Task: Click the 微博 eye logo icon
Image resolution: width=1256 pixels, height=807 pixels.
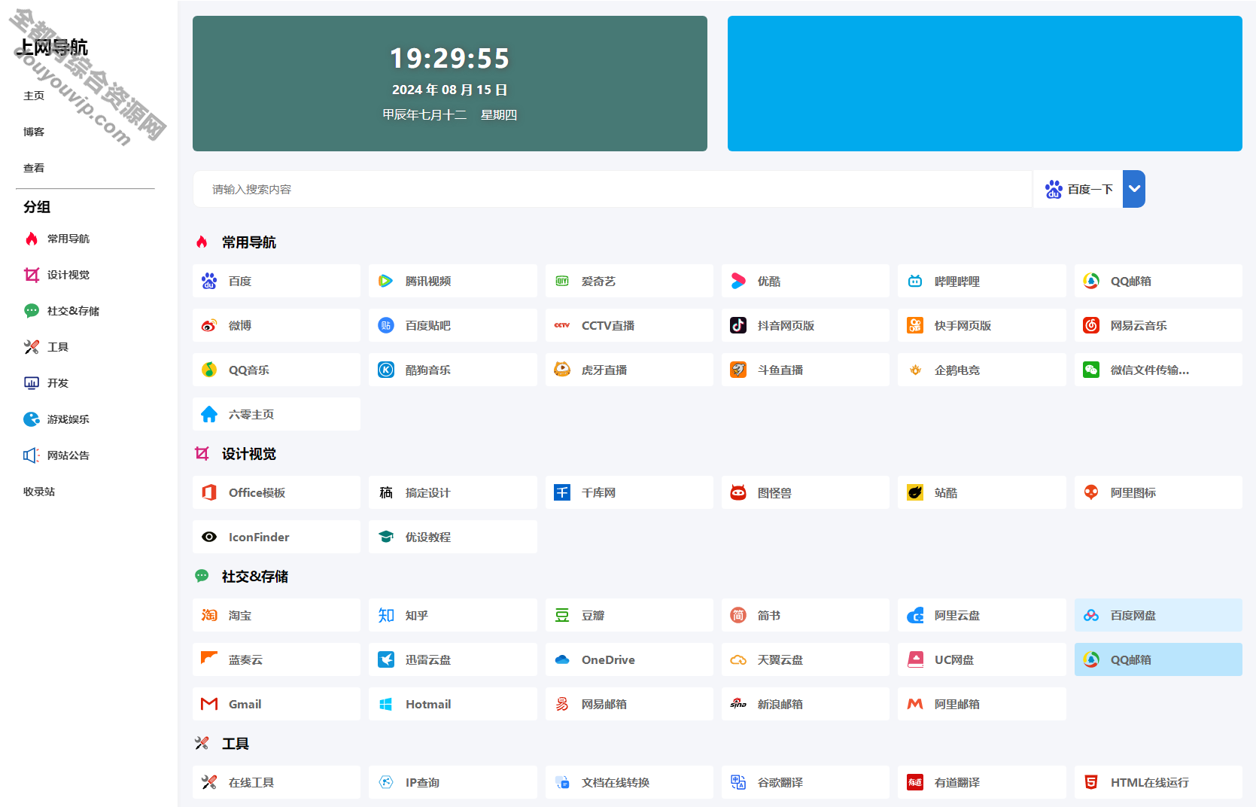Action: 209,325
